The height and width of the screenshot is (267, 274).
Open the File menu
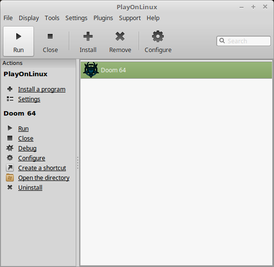[x=8, y=18]
